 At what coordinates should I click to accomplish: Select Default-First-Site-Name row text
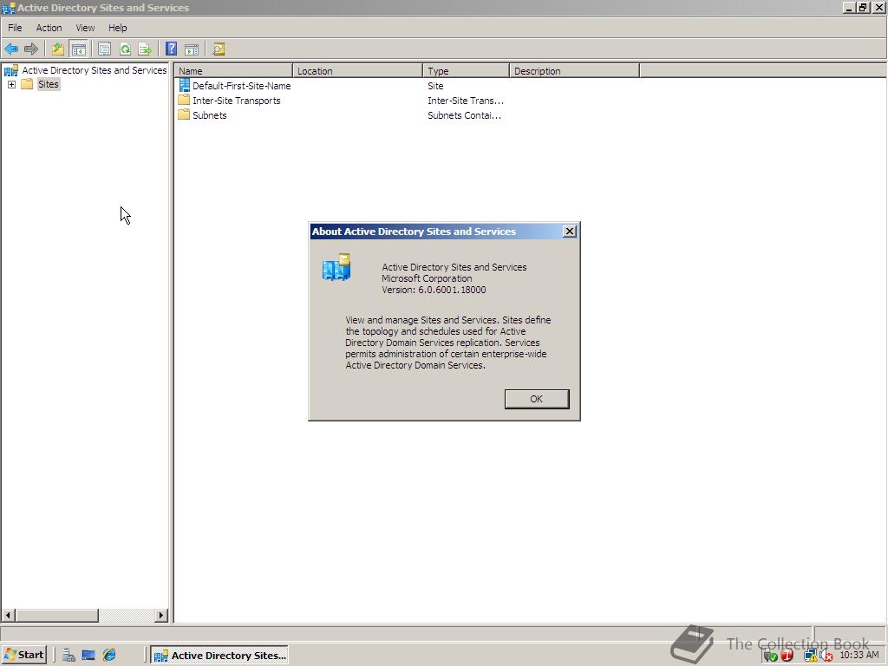click(x=241, y=86)
